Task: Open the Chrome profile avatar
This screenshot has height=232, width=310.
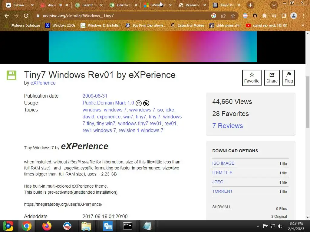Action: point(294,16)
